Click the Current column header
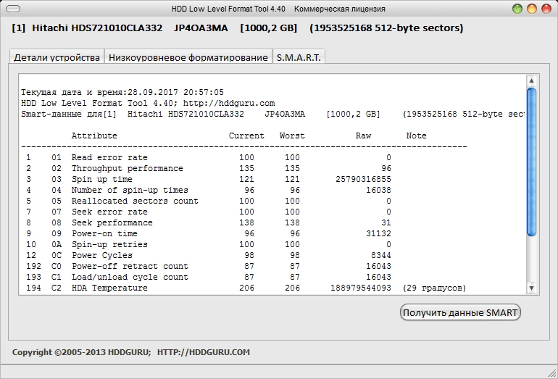This screenshot has width=558, height=379. coord(246,136)
